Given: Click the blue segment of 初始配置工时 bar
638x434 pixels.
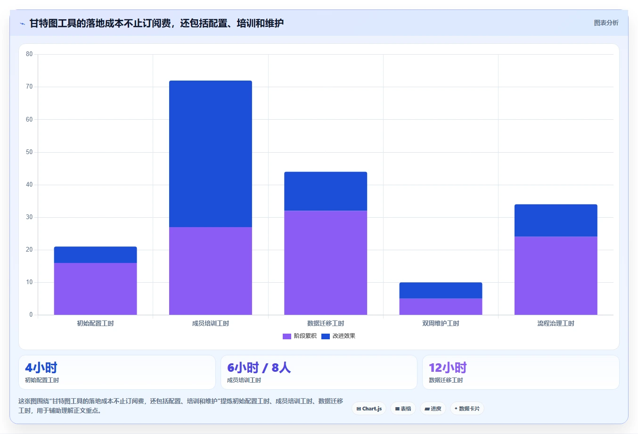Looking at the screenshot, I should click(x=96, y=255).
